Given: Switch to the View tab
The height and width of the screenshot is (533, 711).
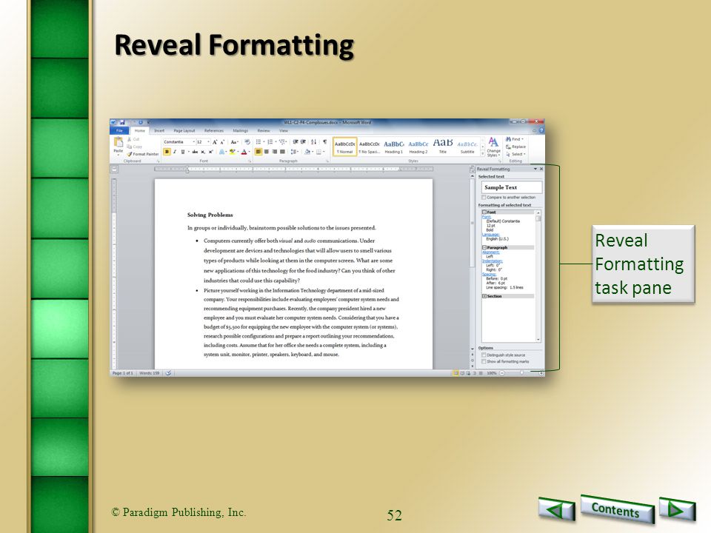Looking at the screenshot, I should (x=284, y=130).
